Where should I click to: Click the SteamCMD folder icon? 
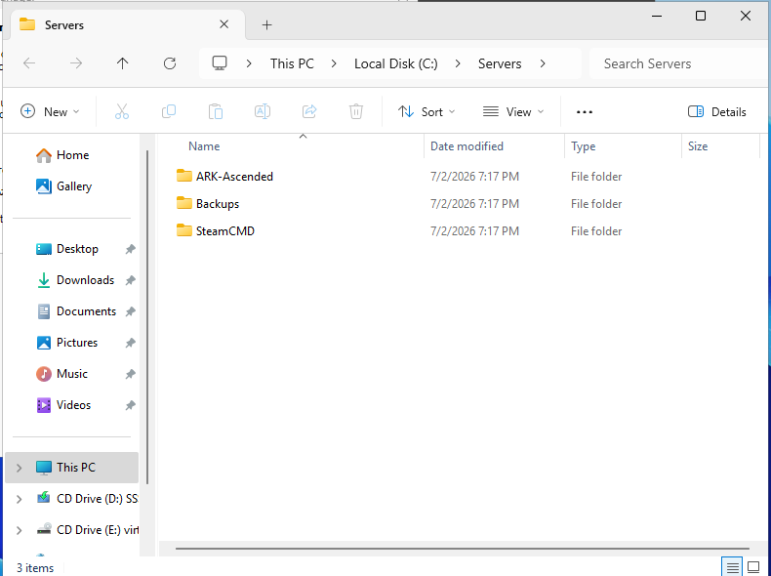pos(183,230)
